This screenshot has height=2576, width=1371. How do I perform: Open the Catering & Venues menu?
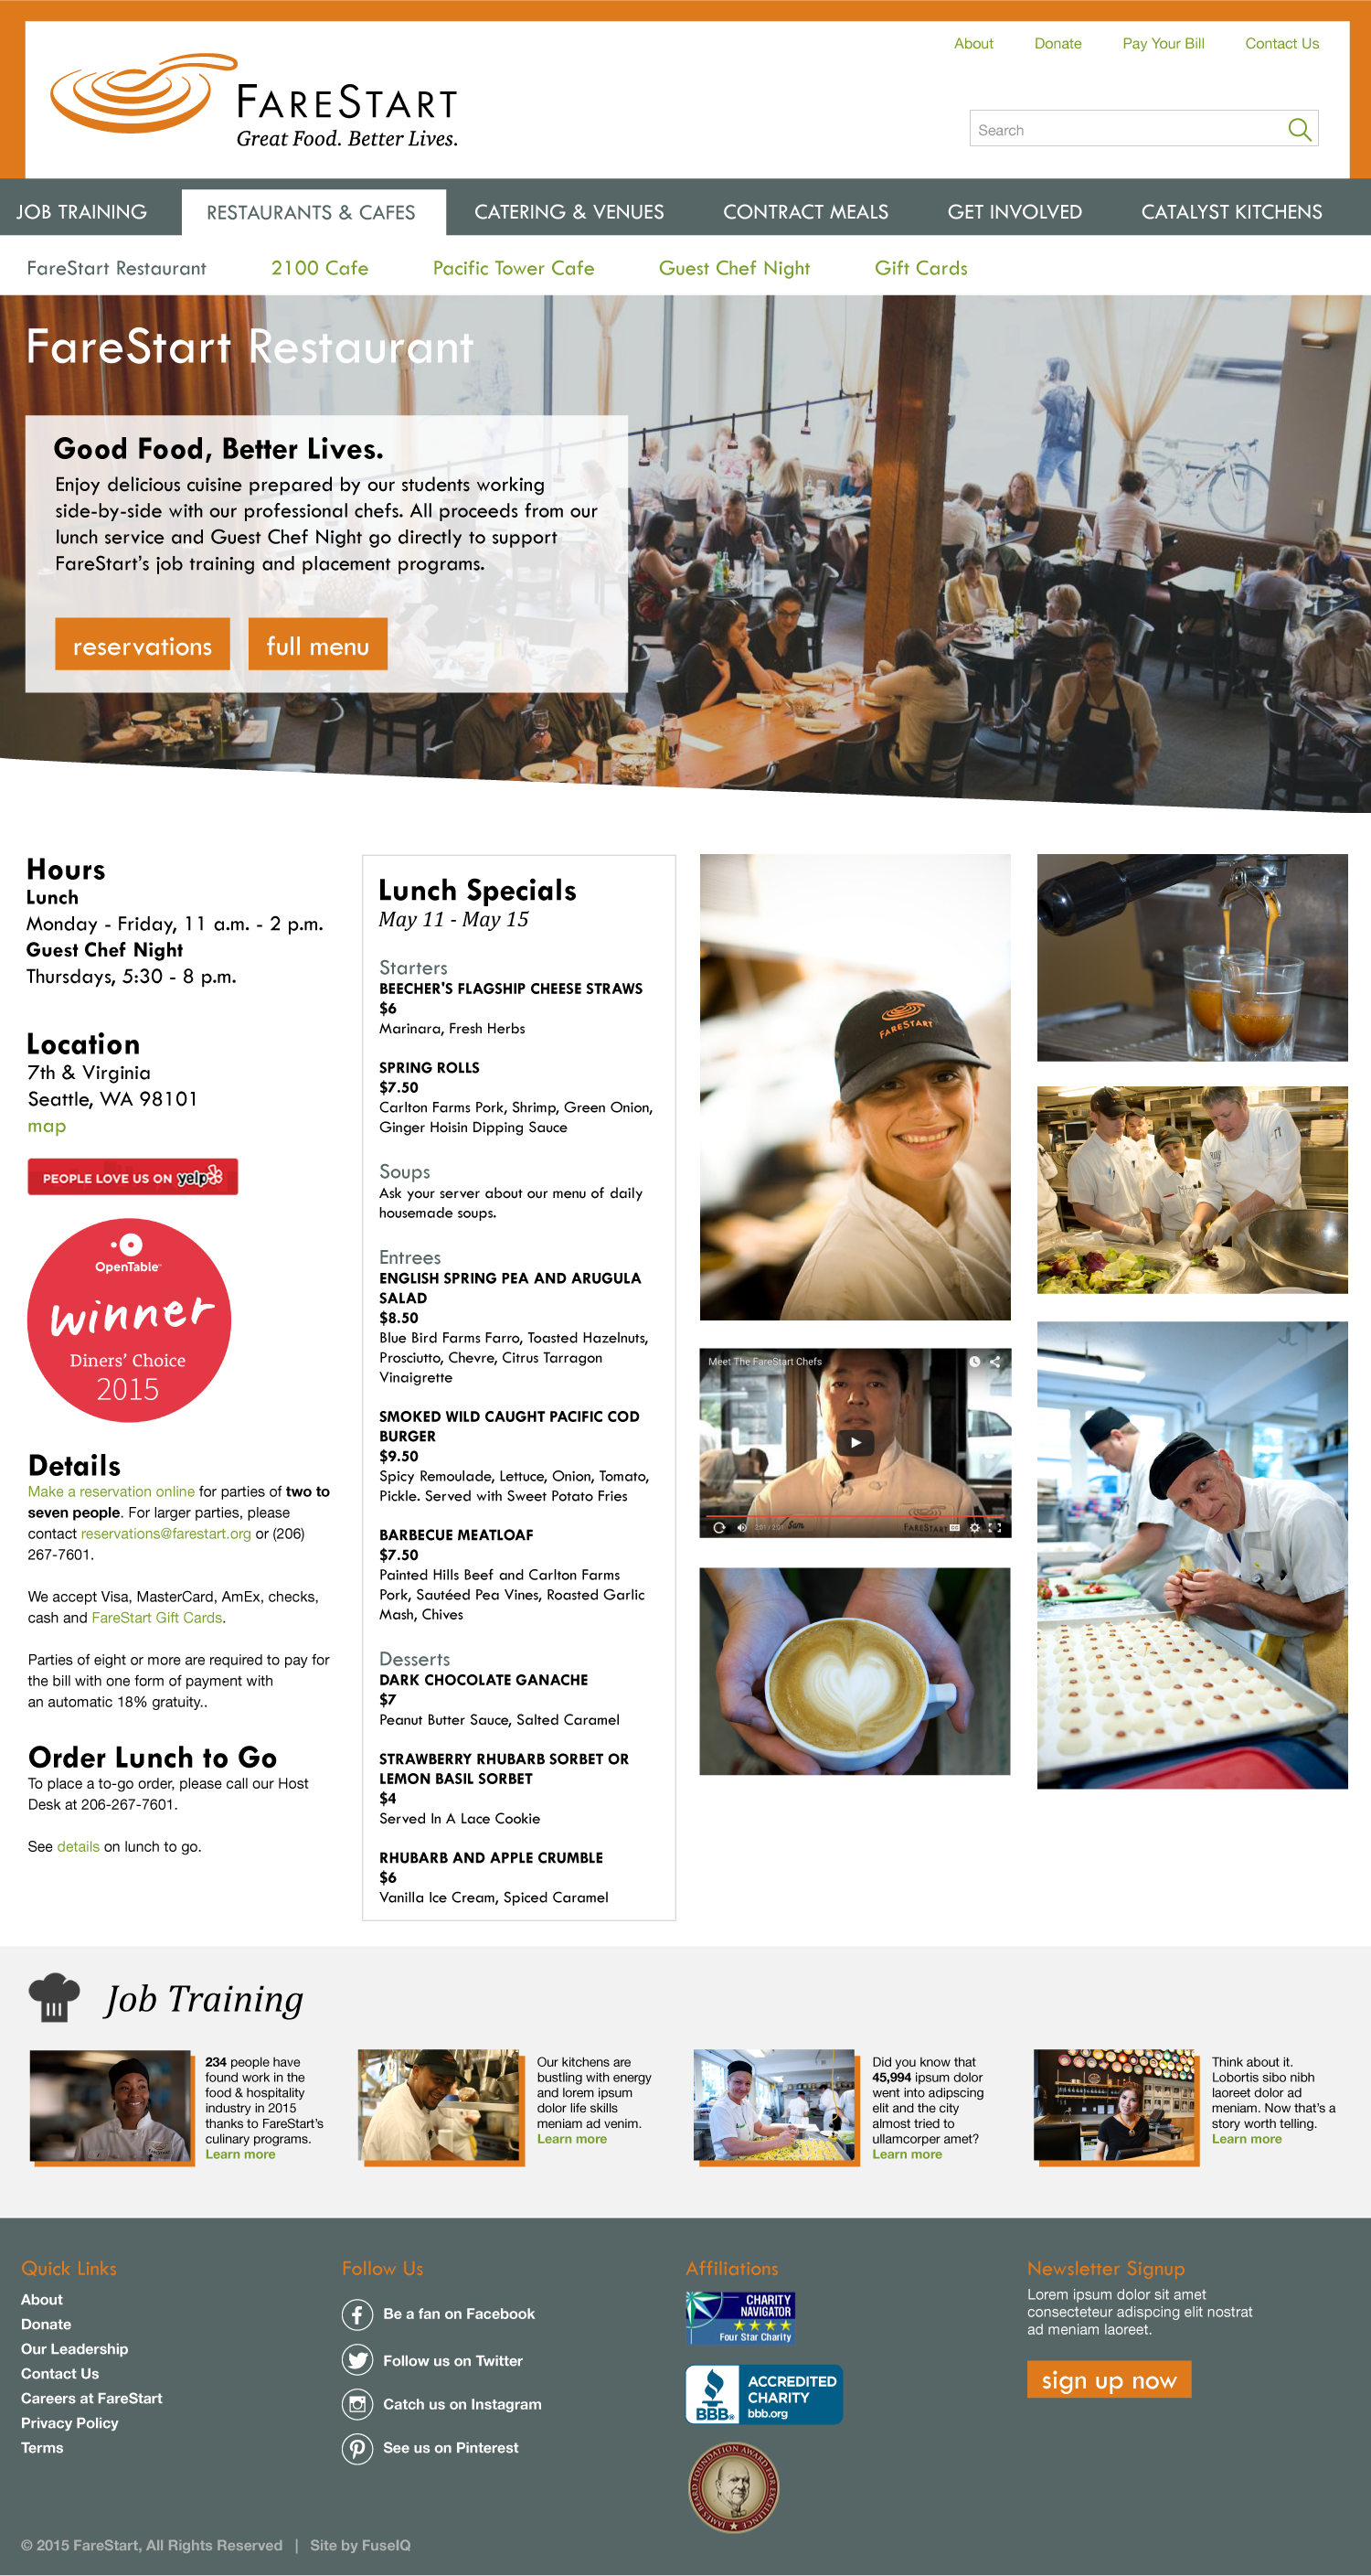pos(569,212)
